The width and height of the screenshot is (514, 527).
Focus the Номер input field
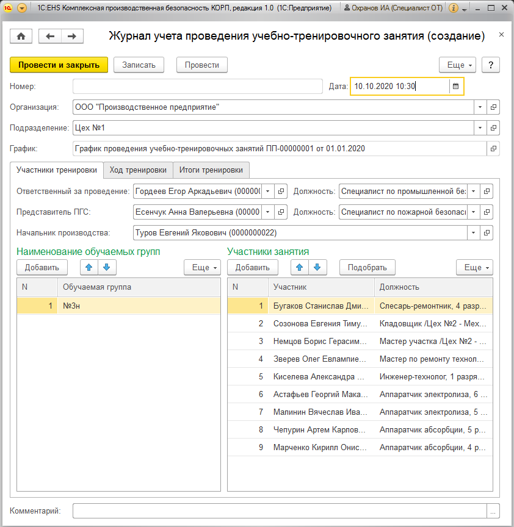[198, 87]
